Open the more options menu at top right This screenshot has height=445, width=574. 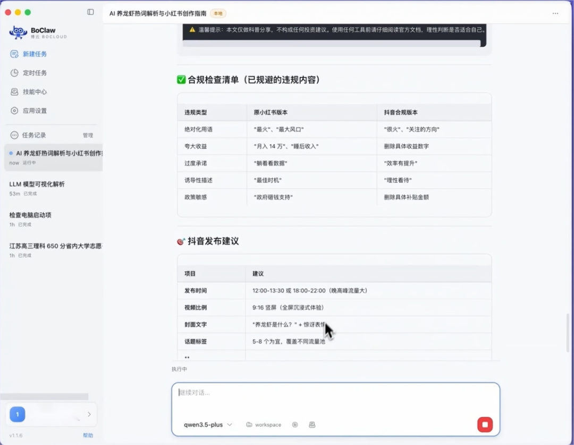555,14
